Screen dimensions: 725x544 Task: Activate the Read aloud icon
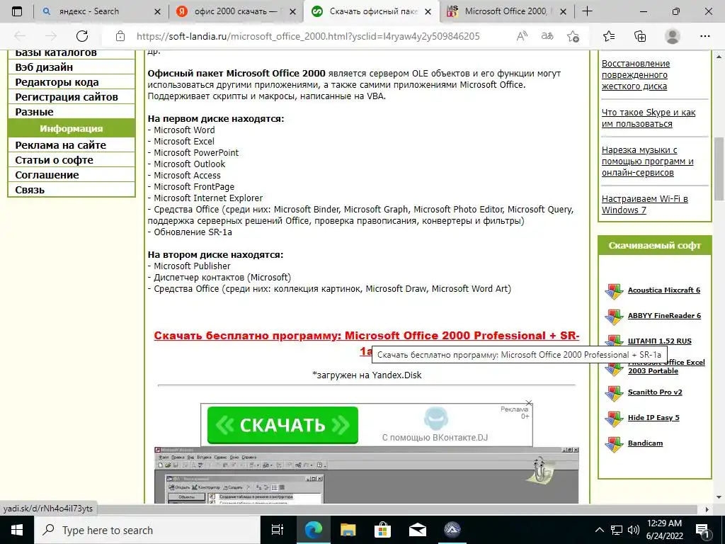click(522, 36)
